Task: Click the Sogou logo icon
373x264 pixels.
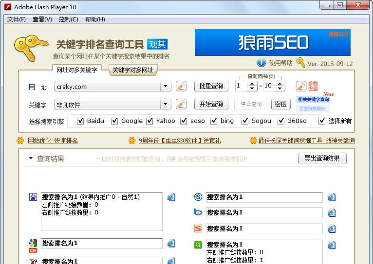Action: click(x=198, y=229)
